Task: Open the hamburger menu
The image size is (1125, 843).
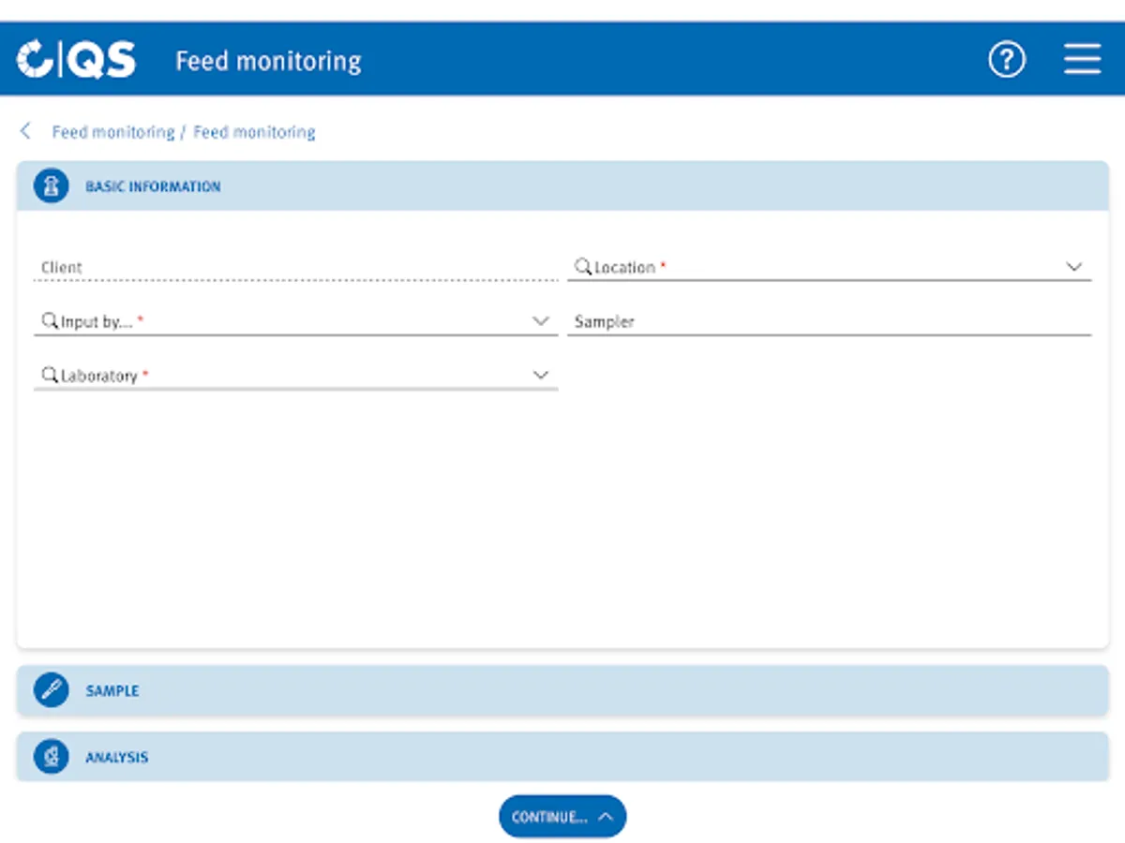Action: 1082,59
